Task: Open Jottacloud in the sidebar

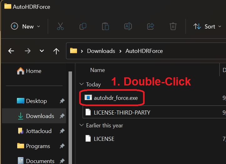Action: [39, 131]
